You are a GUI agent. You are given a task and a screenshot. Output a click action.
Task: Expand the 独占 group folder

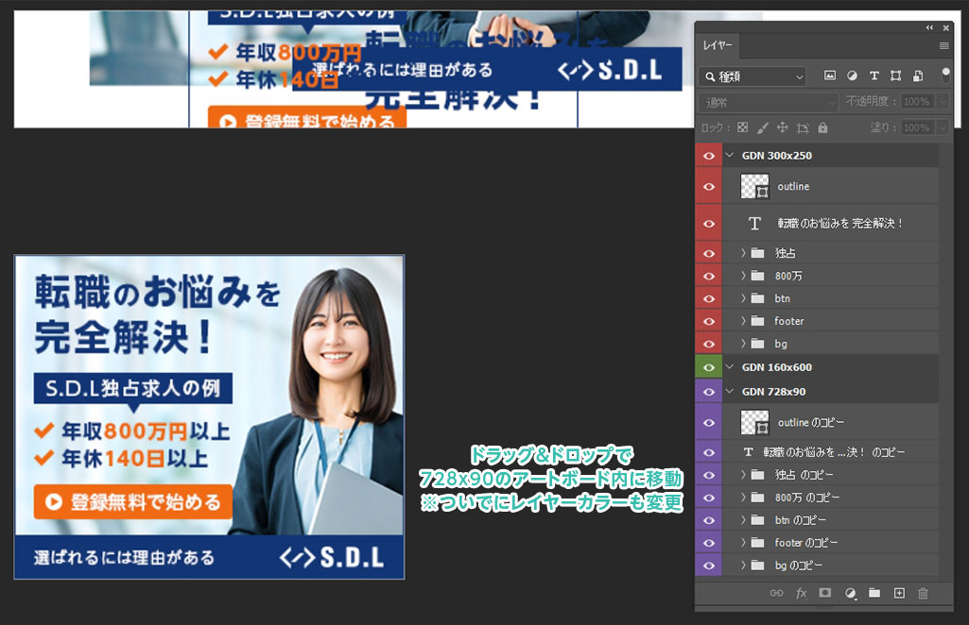coord(743,253)
